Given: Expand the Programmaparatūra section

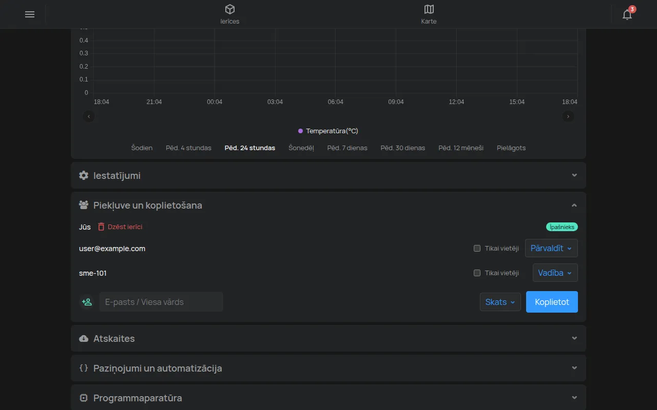Looking at the screenshot, I should click(x=328, y=398).
